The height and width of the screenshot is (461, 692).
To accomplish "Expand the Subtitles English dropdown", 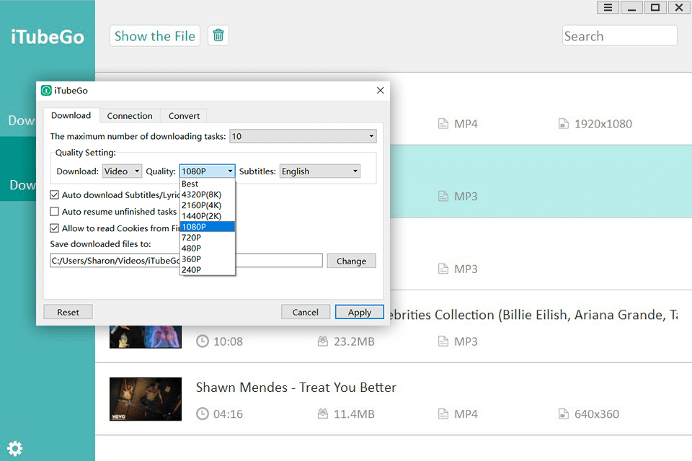I will (x=319, y=171).
